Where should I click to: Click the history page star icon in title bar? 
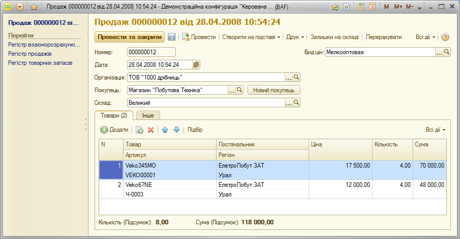347,7
